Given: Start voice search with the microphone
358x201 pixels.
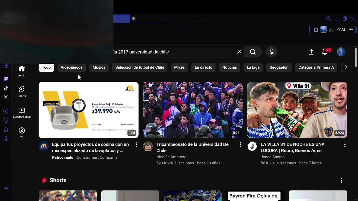Looking at the screenshot, I should (x=272, y=52).
